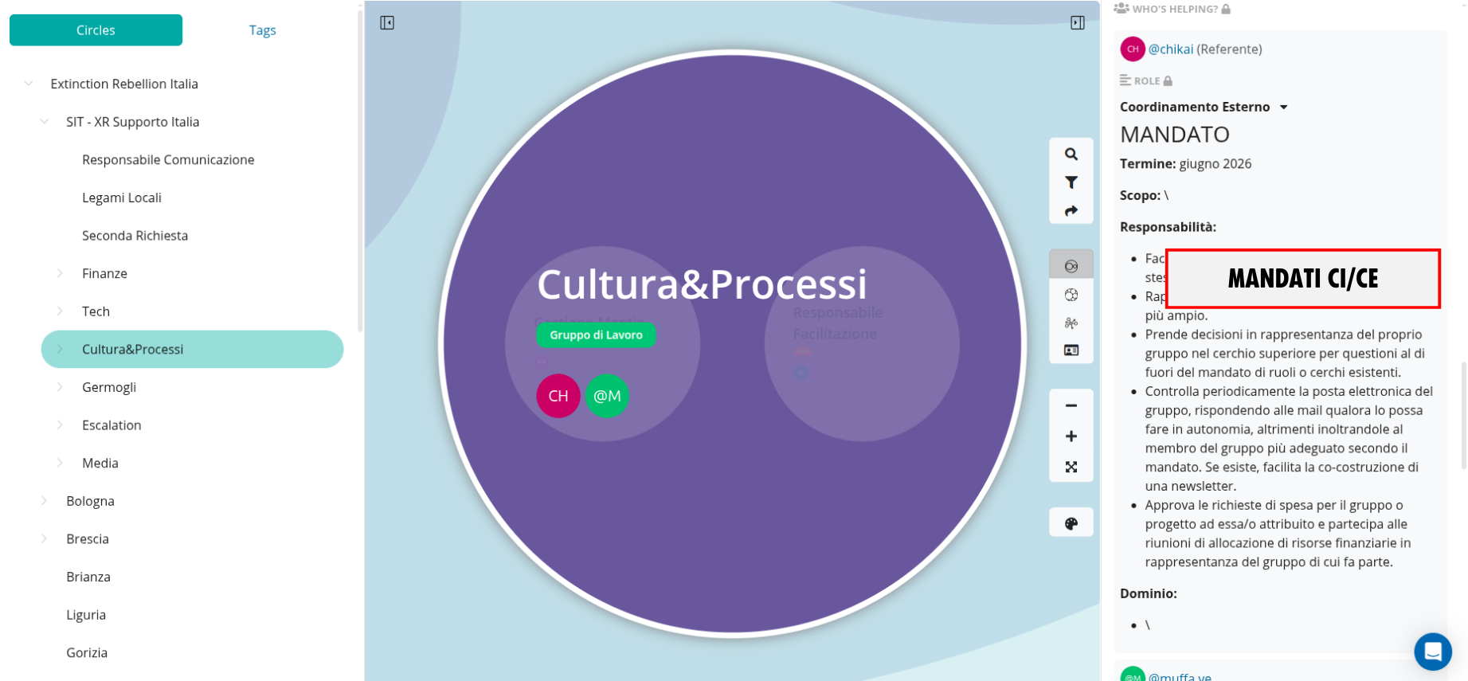Zoom out with the minus icon
The width and height of the screenshot is (1468, 681).
click(1071, 405)
